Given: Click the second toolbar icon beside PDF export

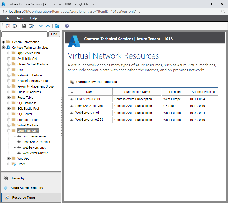Looking at the screenshot, I should 15,26.
